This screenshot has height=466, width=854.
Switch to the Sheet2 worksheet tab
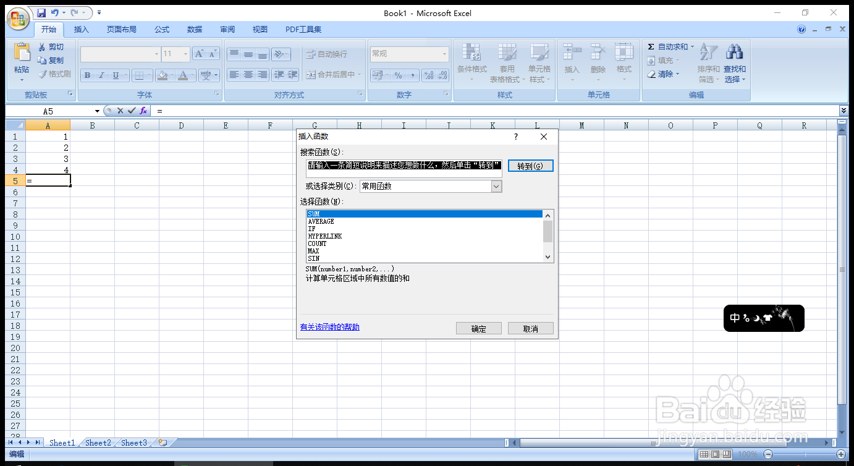(97, 443)
